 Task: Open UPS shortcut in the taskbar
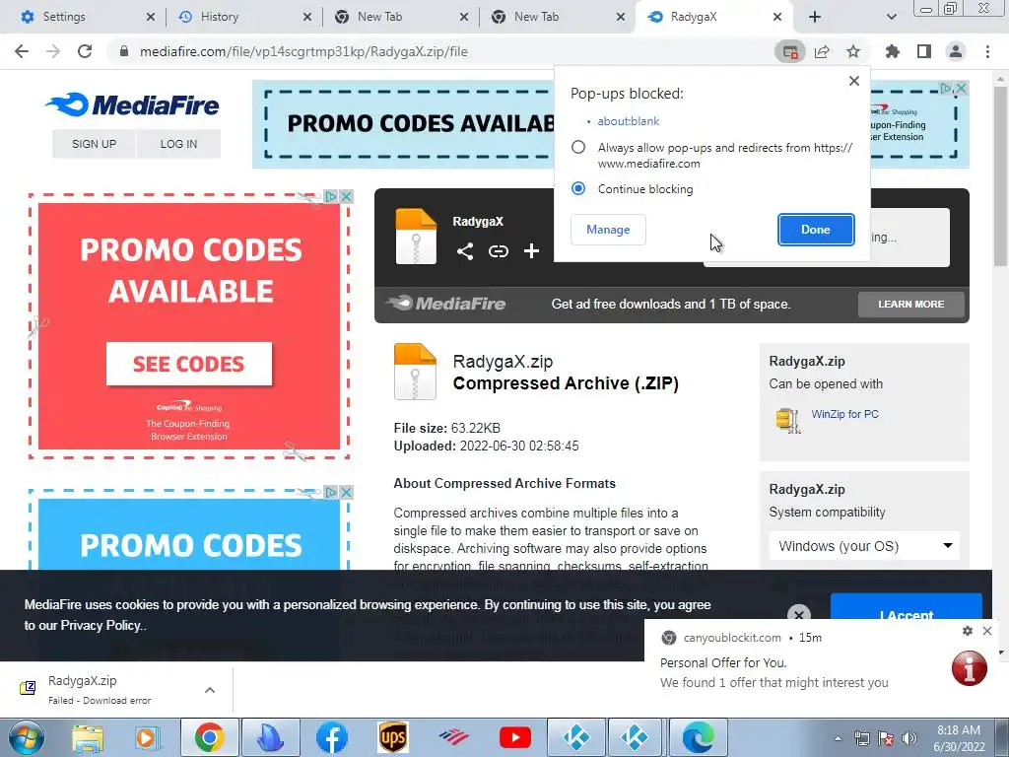coord(393,737)
